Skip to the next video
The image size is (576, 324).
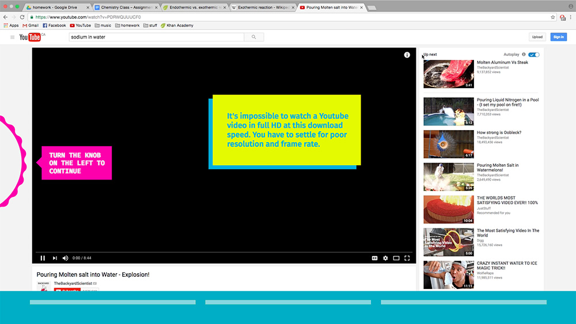click(55, 258)
